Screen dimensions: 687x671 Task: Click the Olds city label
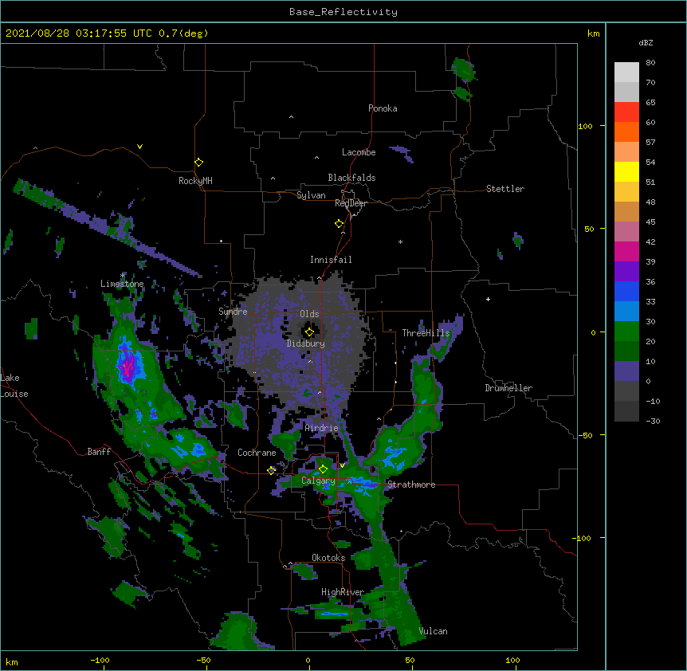309,314
